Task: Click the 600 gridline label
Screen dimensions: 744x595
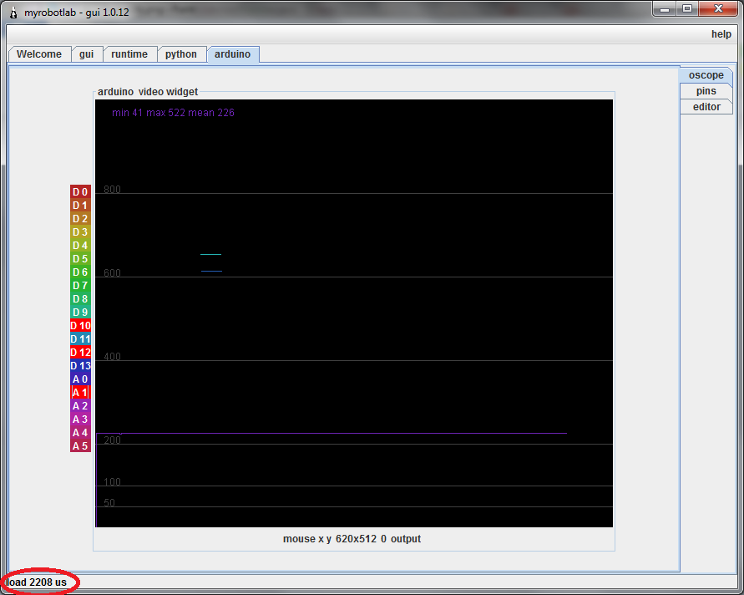Action: [112, 273]
